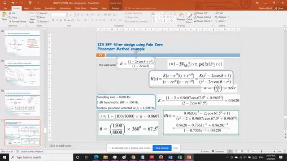Save the presentation from quick access toolbar

5,3
